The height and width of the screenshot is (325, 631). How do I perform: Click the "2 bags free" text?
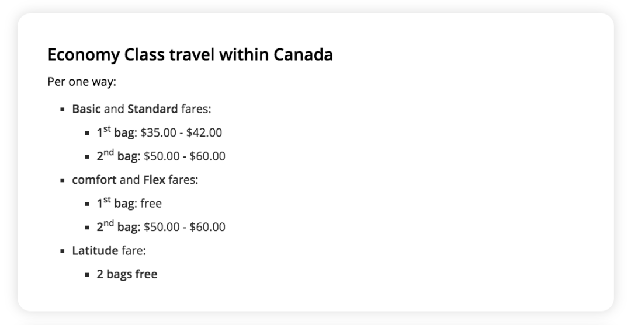[x=127, y=274]
